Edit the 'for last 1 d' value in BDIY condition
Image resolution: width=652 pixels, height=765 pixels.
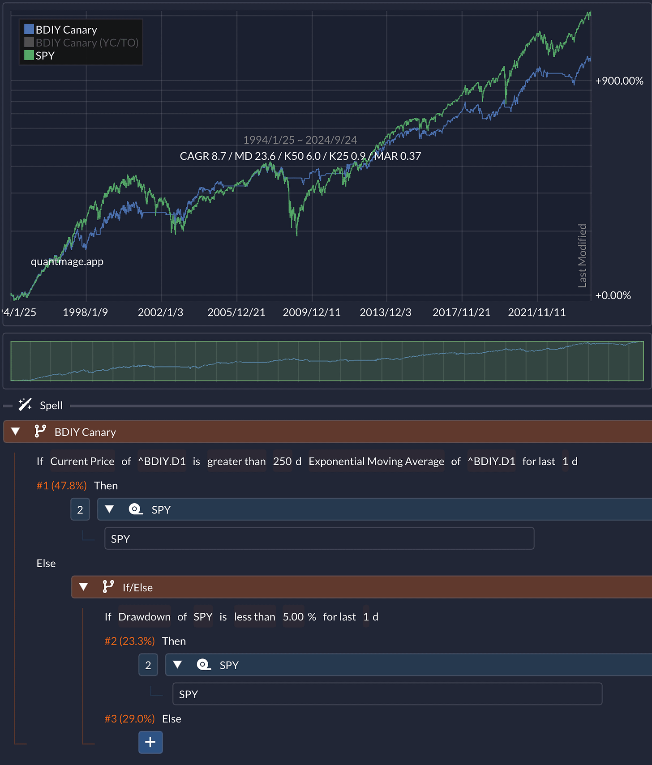[x=566, y=462]
